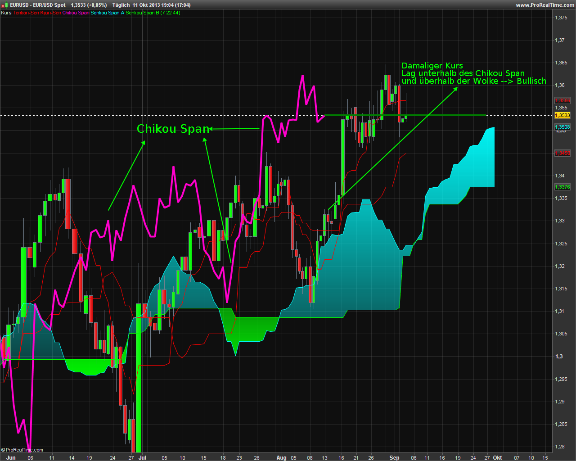Select the Kurs legend label
The width and height of the screenshot is (576, 461).
point(6,13)
